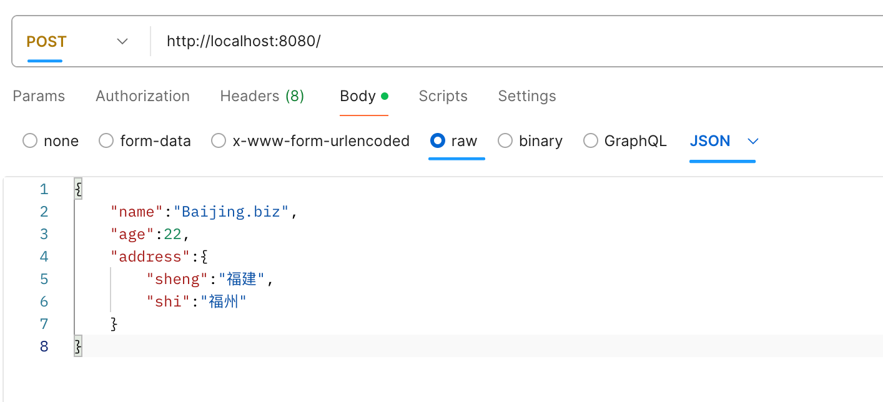
Task: Open the POST request method dropdown
Action: (x=122, y=41)
